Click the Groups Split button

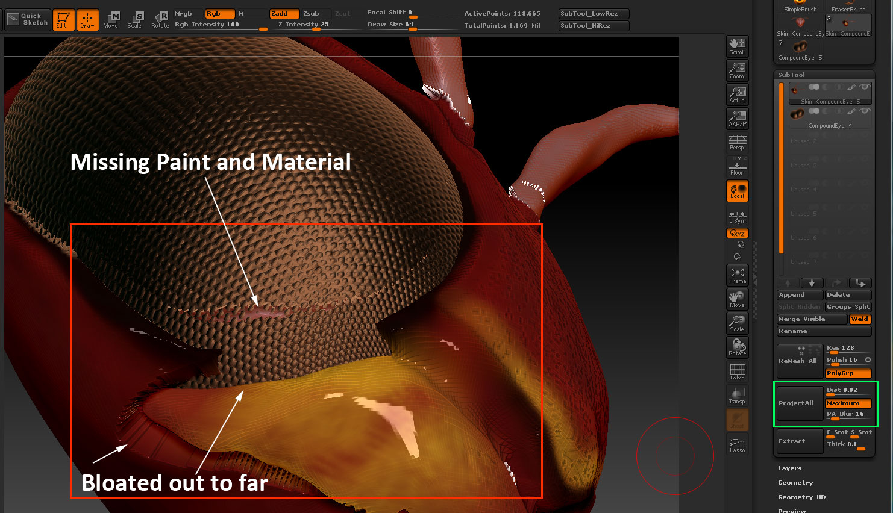tap(848, 307)
